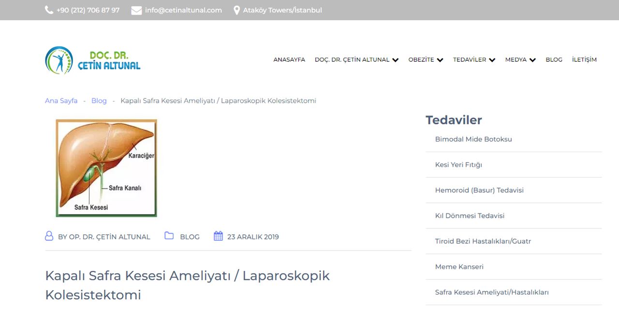This screenshot has width=619, height=309.
Task: Select Hemoroid (Basur) Tedavisi in sidebar
Action: pos(479,190)
